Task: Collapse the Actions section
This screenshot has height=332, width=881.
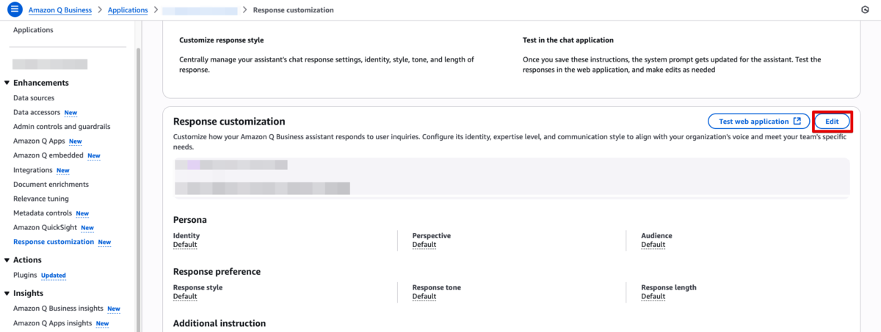Action: coord(7,259)
